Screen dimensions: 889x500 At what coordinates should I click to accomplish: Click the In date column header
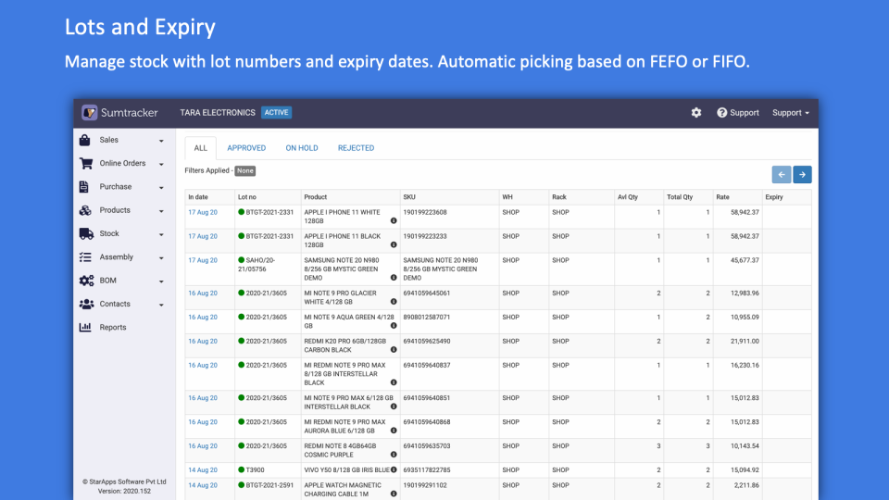tap(198, 197)
